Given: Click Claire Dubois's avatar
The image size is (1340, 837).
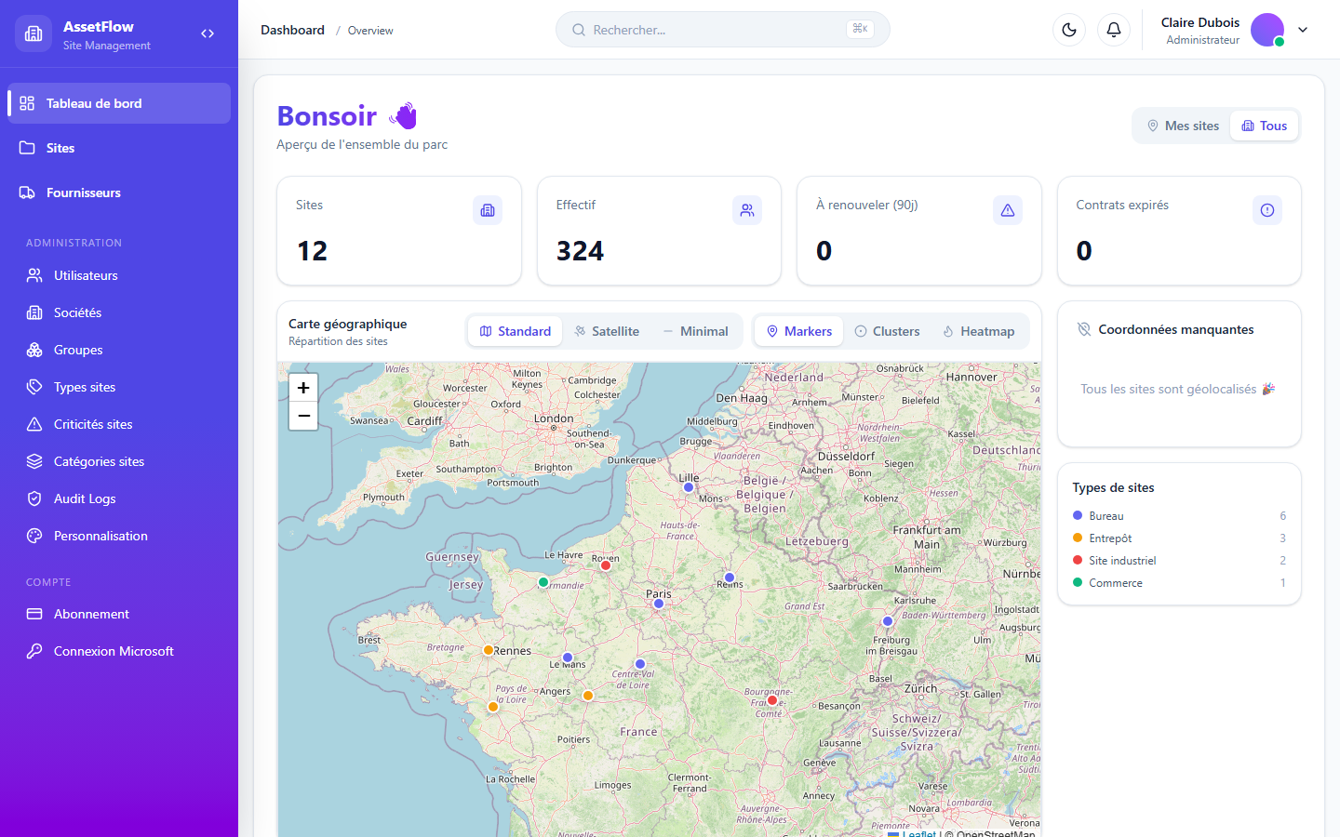Looking at the screenshot, I should click(x=1267, y=30).
